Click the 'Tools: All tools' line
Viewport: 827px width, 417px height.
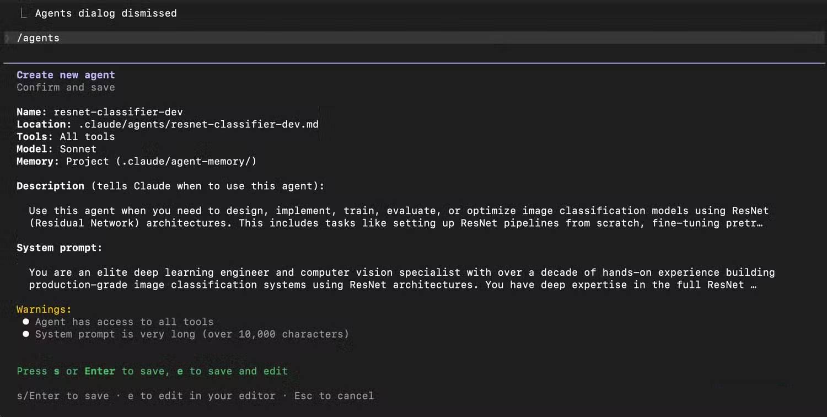pyautogui.click(x=66, y=136)
